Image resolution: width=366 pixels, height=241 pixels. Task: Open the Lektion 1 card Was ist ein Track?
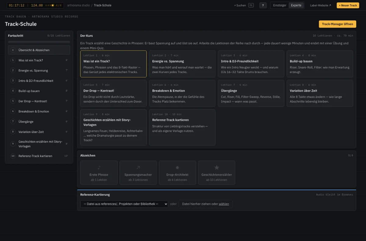pyautogui.click(x=113, y=64)
